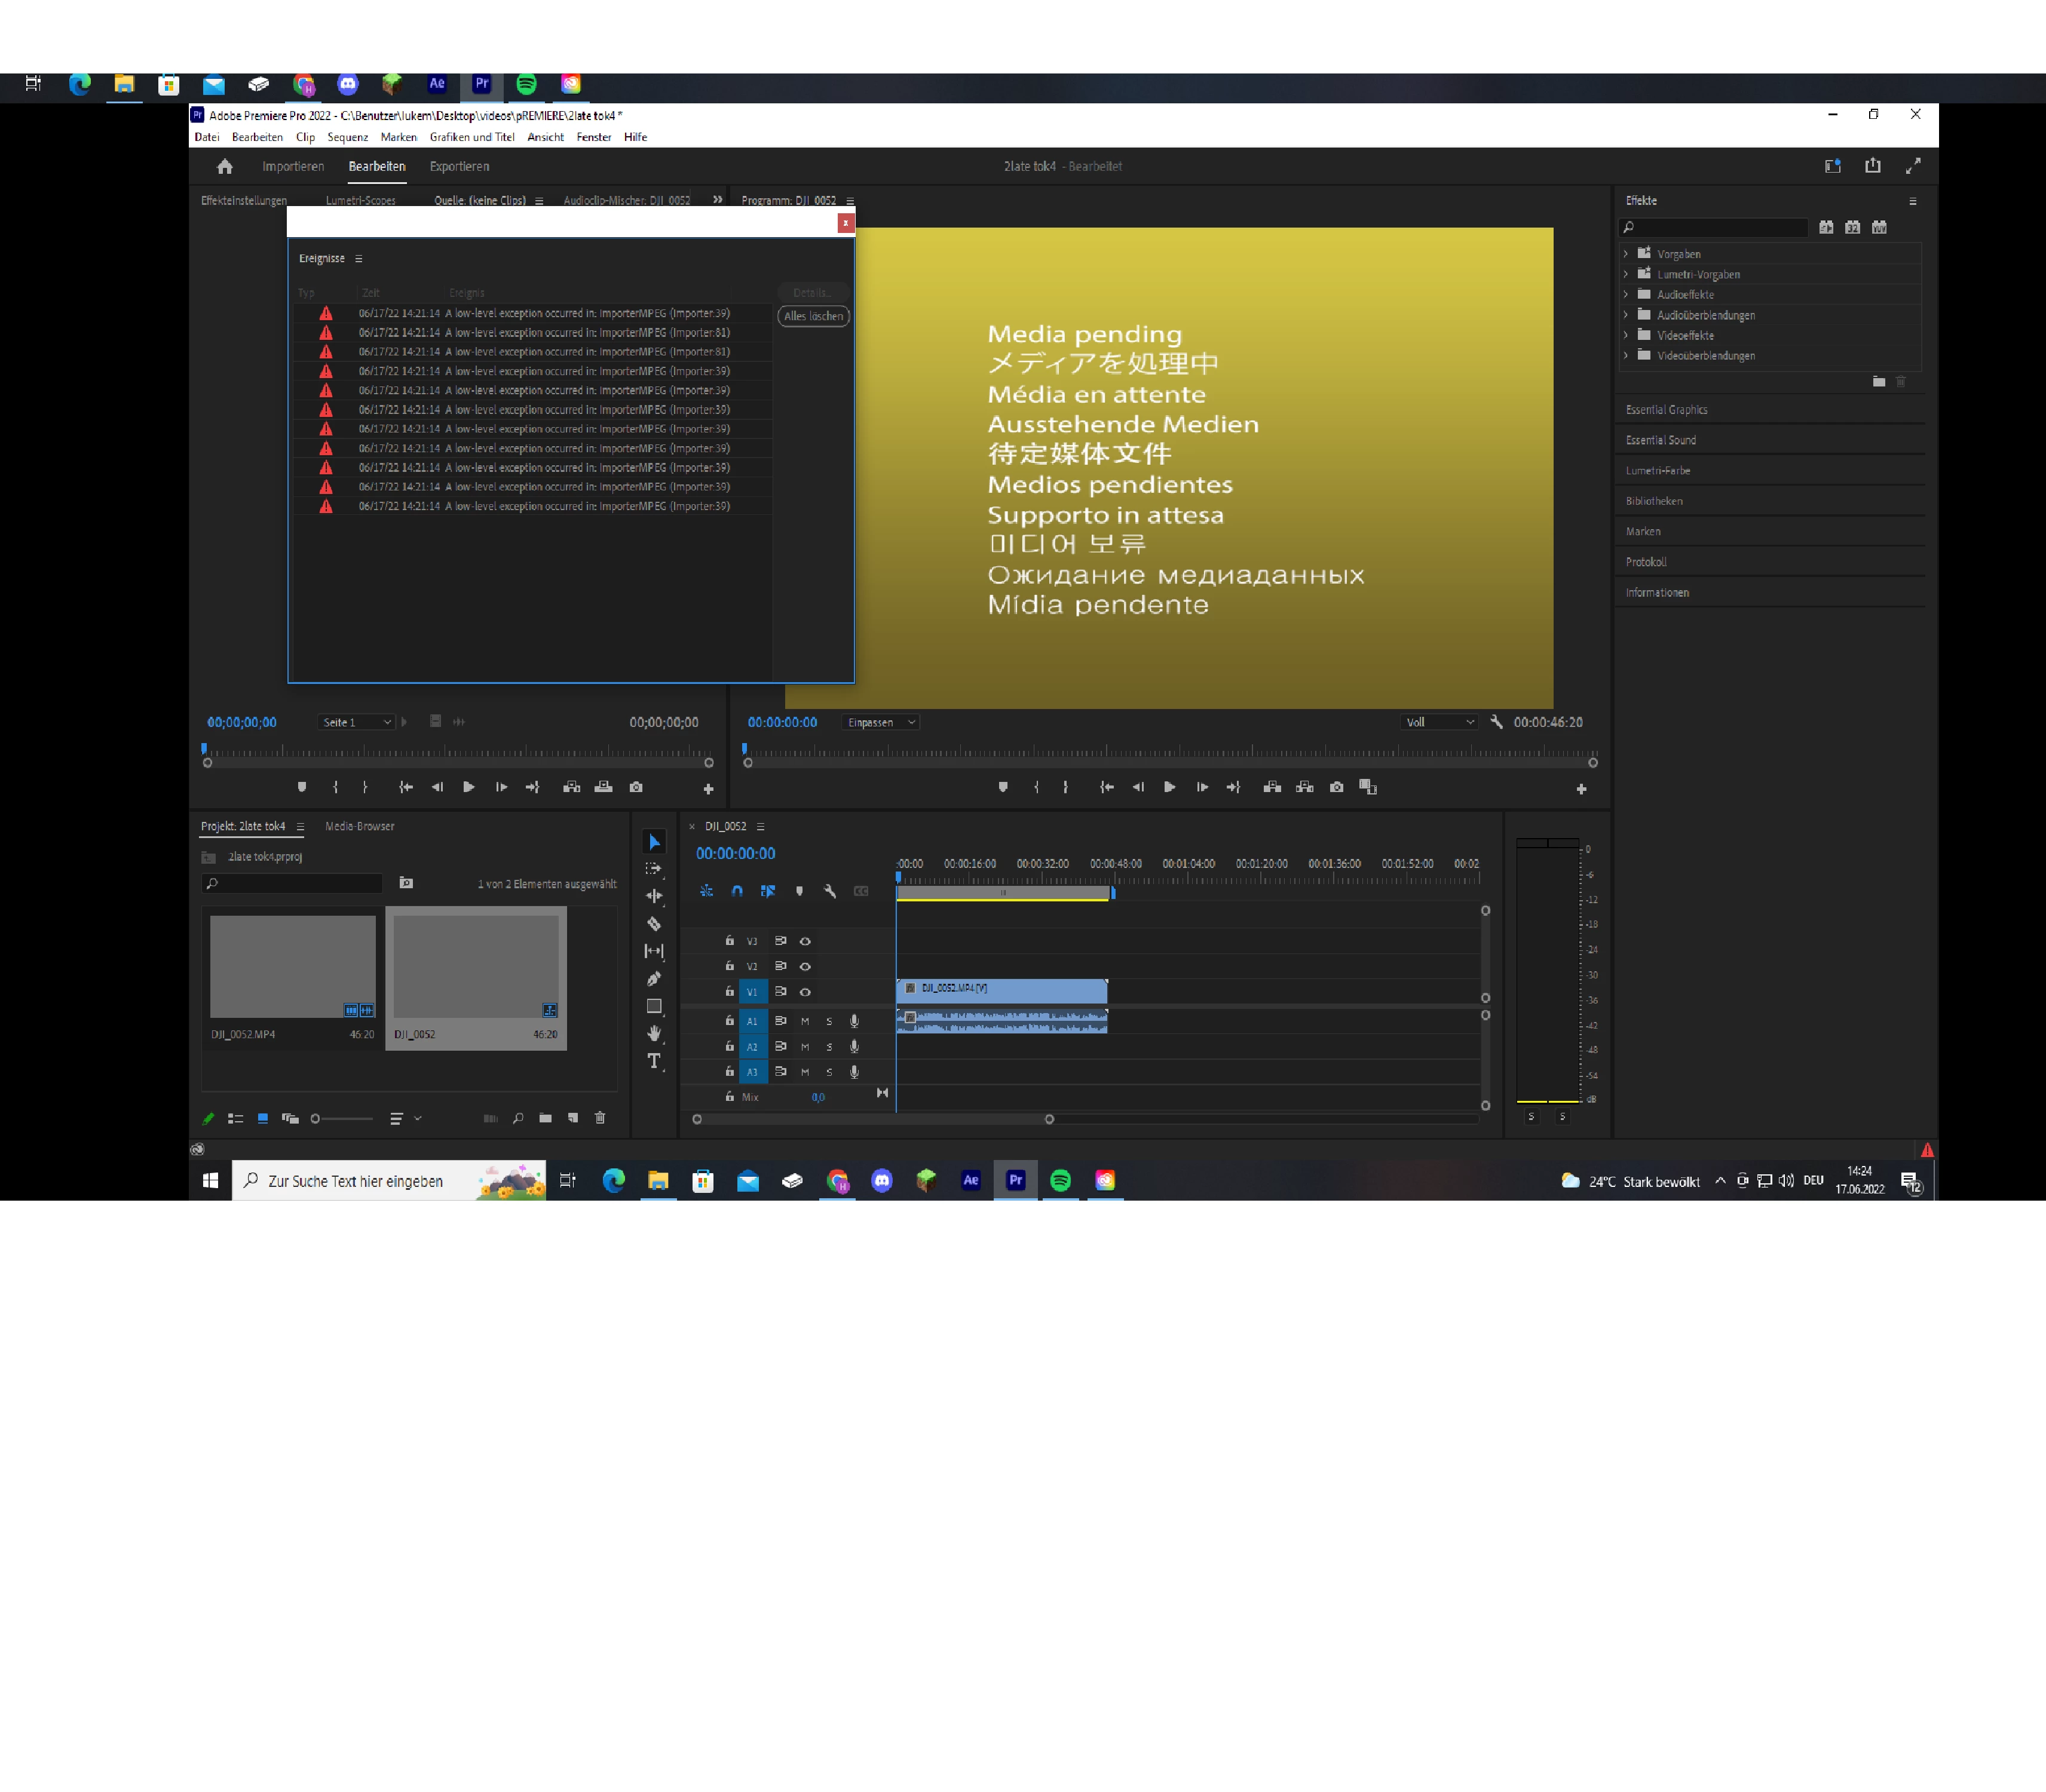Click the Alles löschen button
Viewport: 2046px width, 1792px height.
pos(813,316)
